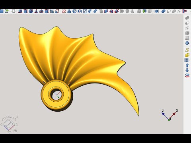This screenshot has height=143, width=191.
Task: Click the gray upward arrow over base icon
Action: pos(132,11)
